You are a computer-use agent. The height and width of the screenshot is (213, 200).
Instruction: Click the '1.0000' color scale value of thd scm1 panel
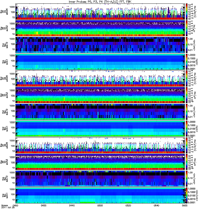(191, 122)
